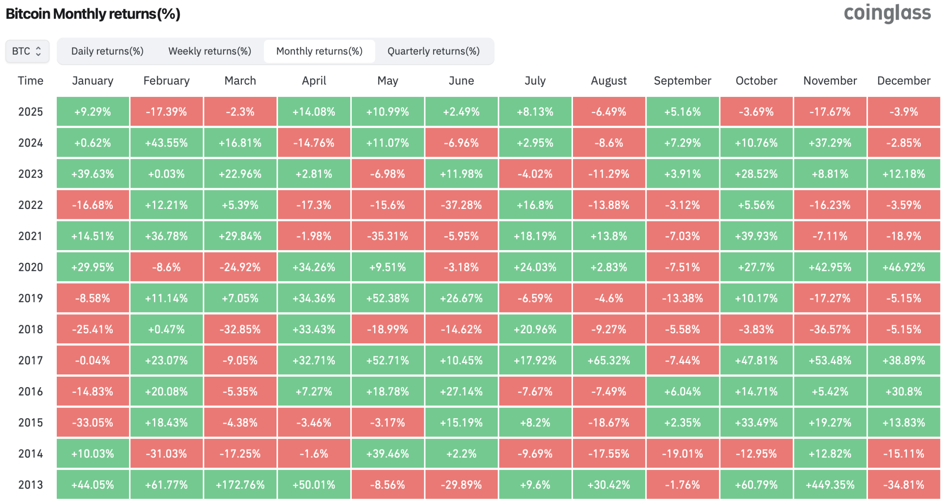Click the +46.92% December 2020 cell
The image size is (950, 501).
[x=904, y=267]
